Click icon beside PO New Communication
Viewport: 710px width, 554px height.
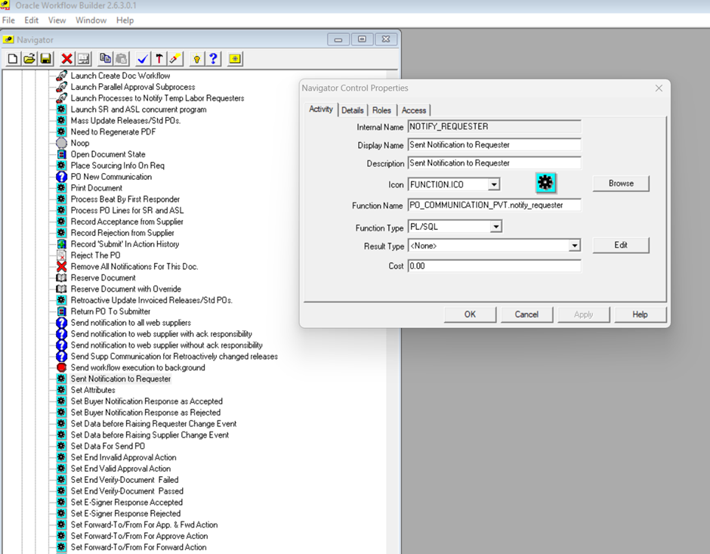61,177
